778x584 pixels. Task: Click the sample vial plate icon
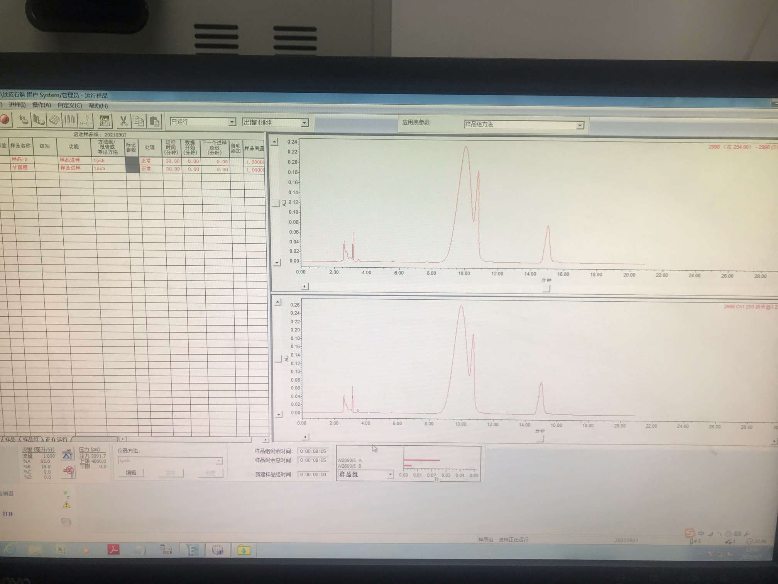pos(54,120)
